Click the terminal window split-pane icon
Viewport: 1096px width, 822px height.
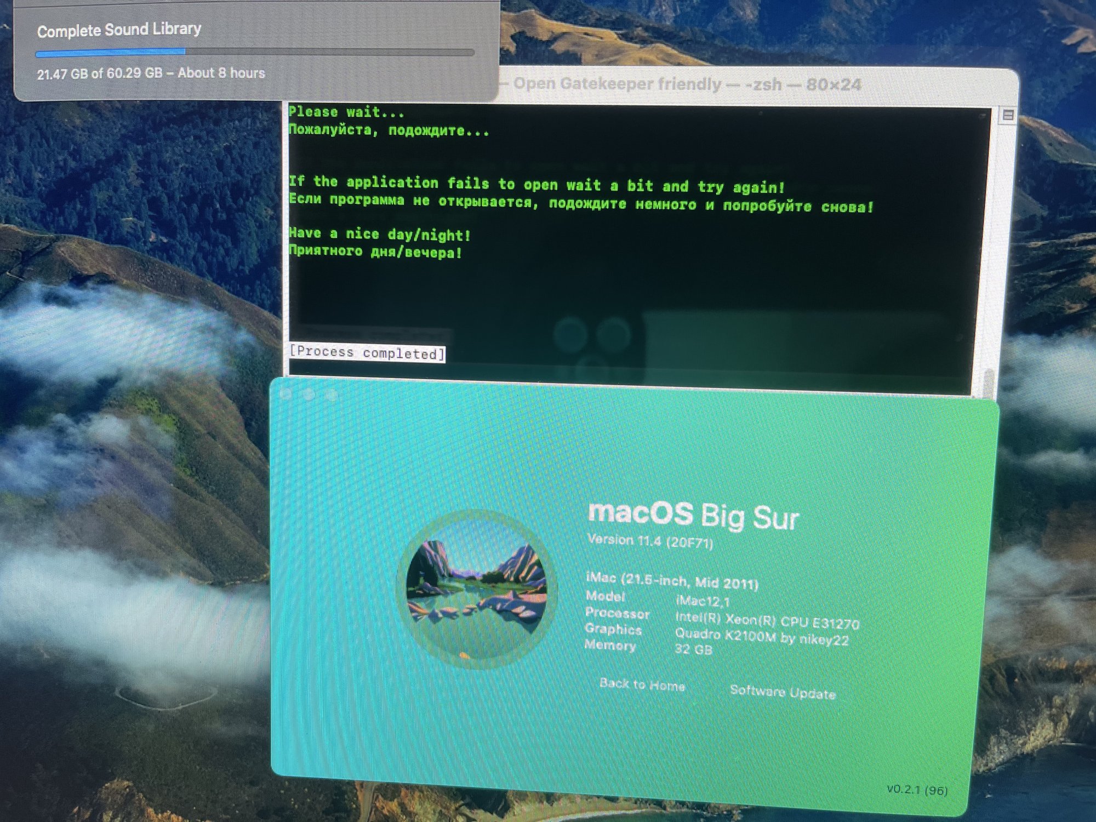tap(1007, 115)
